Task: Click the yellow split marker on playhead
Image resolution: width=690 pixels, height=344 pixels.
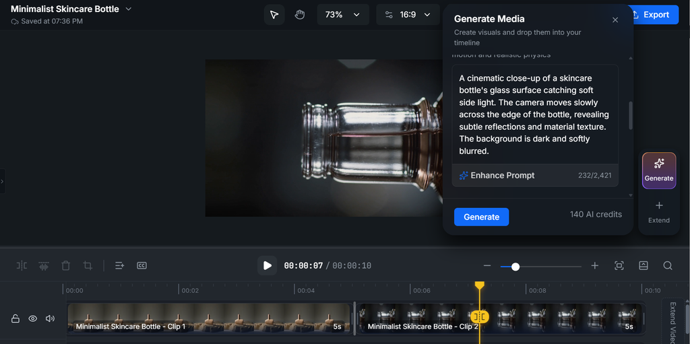Action: tap(480, 316)
